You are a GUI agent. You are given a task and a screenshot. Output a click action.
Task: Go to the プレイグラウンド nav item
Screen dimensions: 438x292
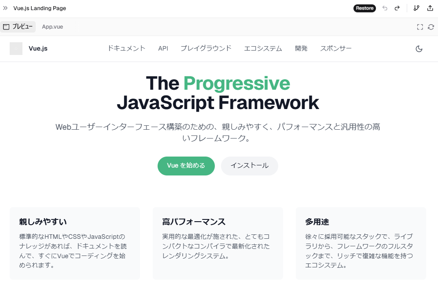206,48
